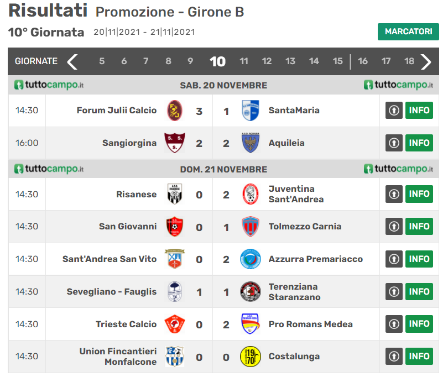Open INFO for Forum Julii Calcio match
Image resolution: width=448 pixels, height=377 pixels.
[x=419, y=111]
